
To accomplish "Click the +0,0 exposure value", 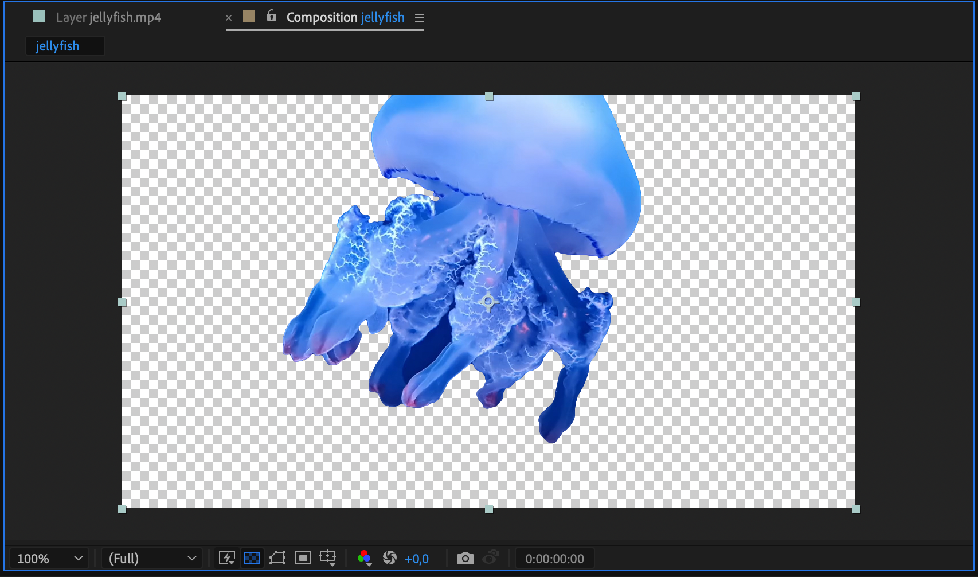I will pyautogui.click(x=417, y=559).
